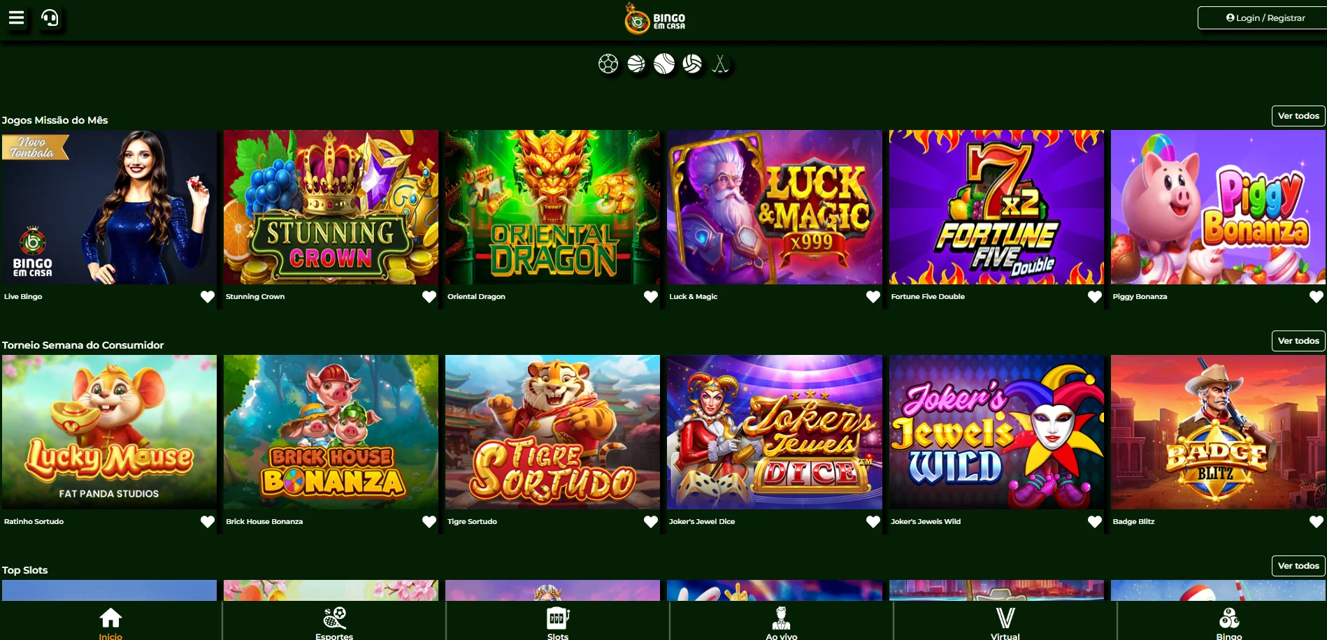
Task: Go to Ao vivo in bottom navigation
Action: tap(782, 622)
